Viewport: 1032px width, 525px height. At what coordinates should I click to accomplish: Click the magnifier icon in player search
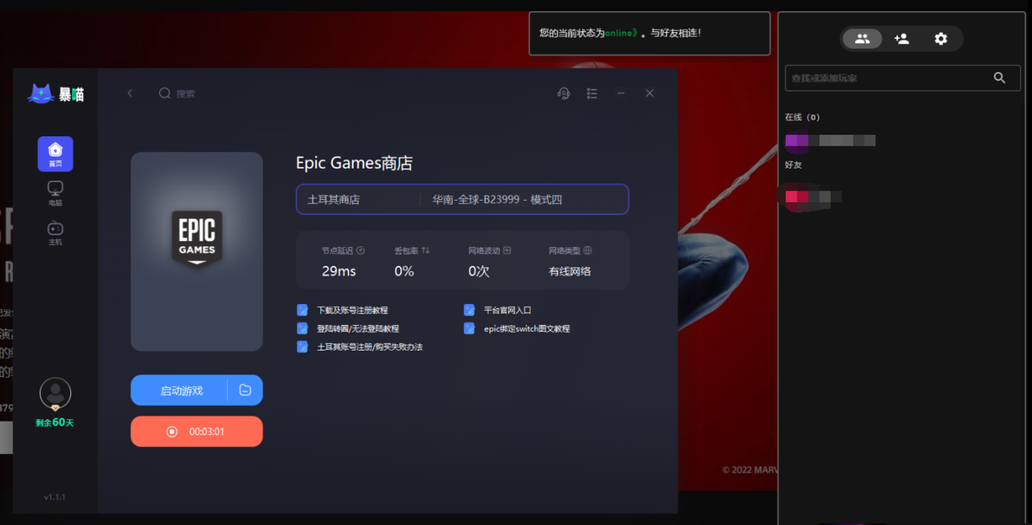click(x=1000, y=78)
